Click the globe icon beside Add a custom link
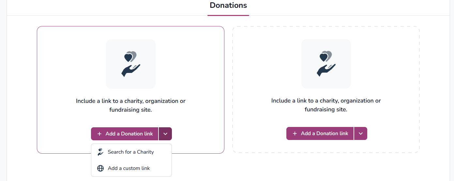 click(100, 168)
